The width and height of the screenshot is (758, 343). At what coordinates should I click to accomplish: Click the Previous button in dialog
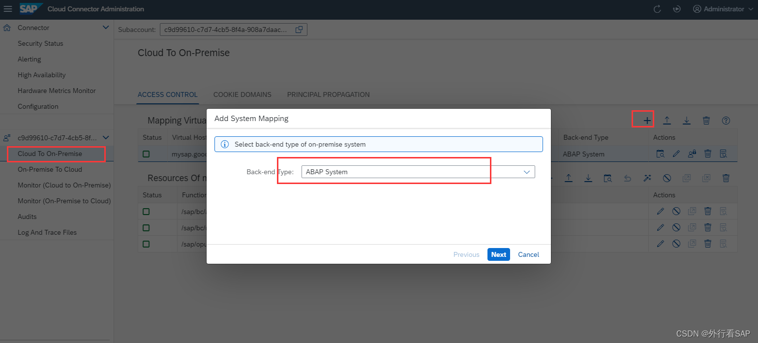466,254
